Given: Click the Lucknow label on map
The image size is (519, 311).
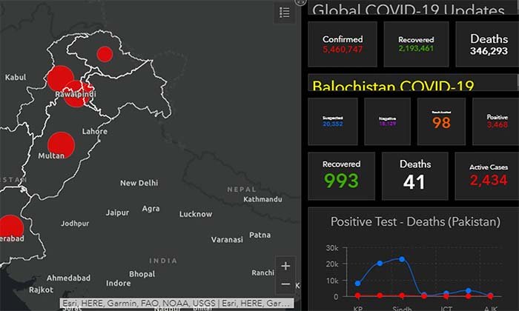Looking at the screenshot, I should tap(196, 214).
